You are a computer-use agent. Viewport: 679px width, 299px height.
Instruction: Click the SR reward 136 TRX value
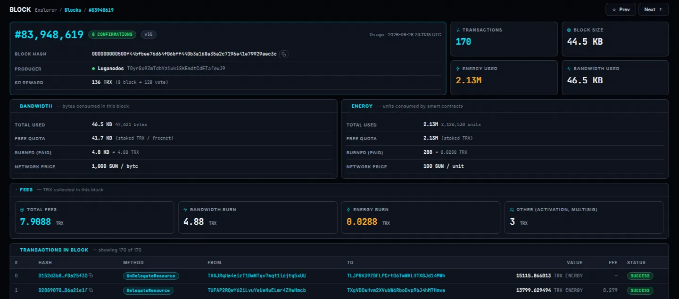coord(102,82)
